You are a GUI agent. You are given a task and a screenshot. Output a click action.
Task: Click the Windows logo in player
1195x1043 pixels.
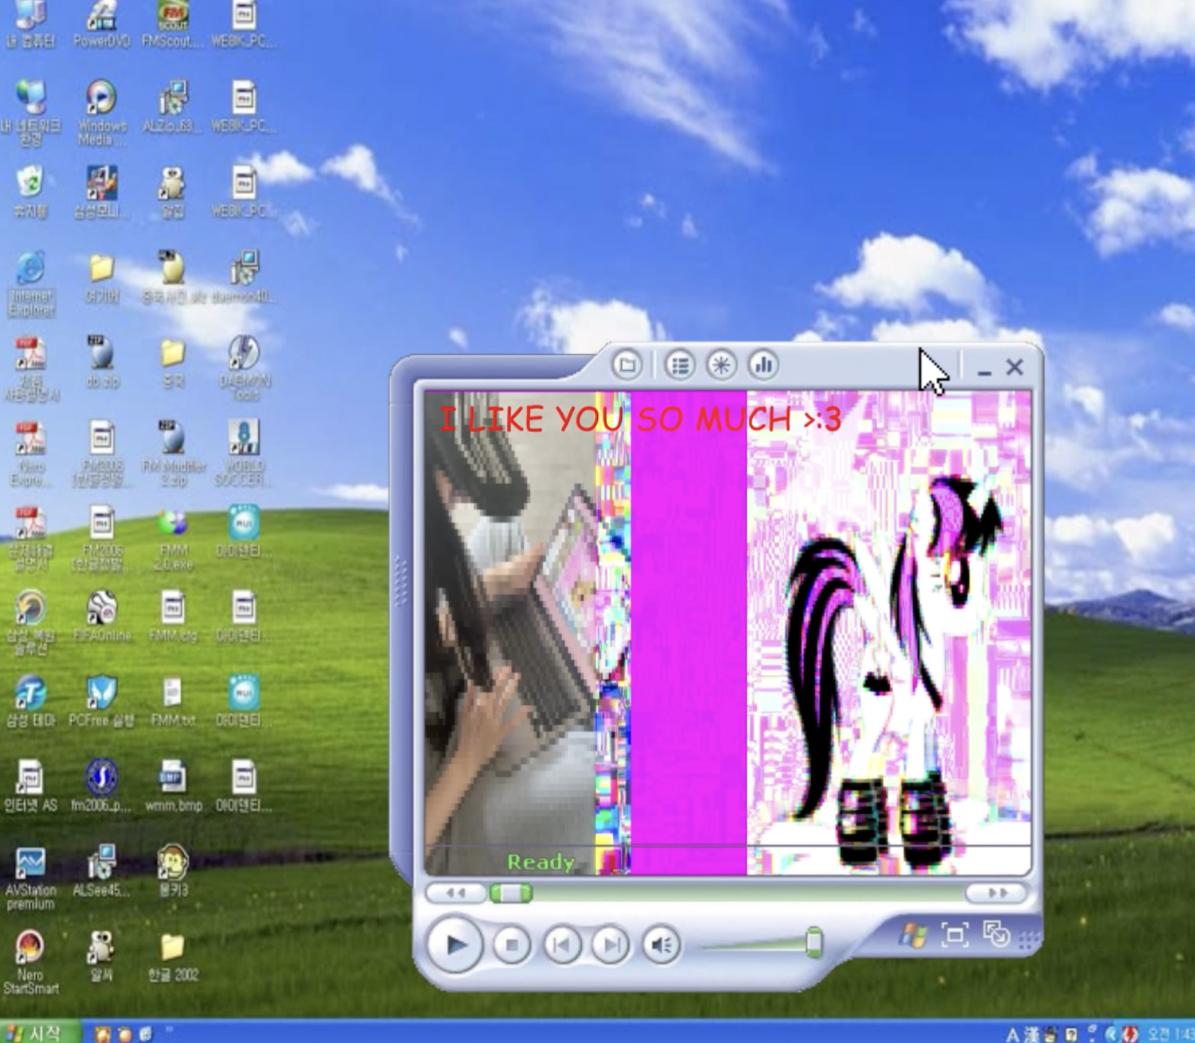coord(913,936)
